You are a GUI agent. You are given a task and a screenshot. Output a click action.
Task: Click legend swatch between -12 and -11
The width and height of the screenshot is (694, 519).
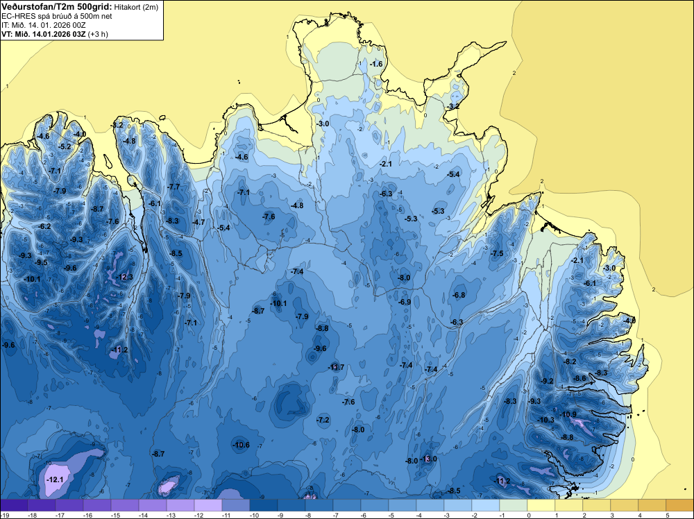(x=208, y=505)
